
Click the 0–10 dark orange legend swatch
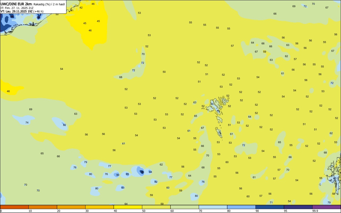(14, 207)
